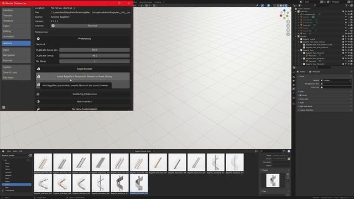Toggle exclude checkbox of the BagaPie collection row

point(343,36)
